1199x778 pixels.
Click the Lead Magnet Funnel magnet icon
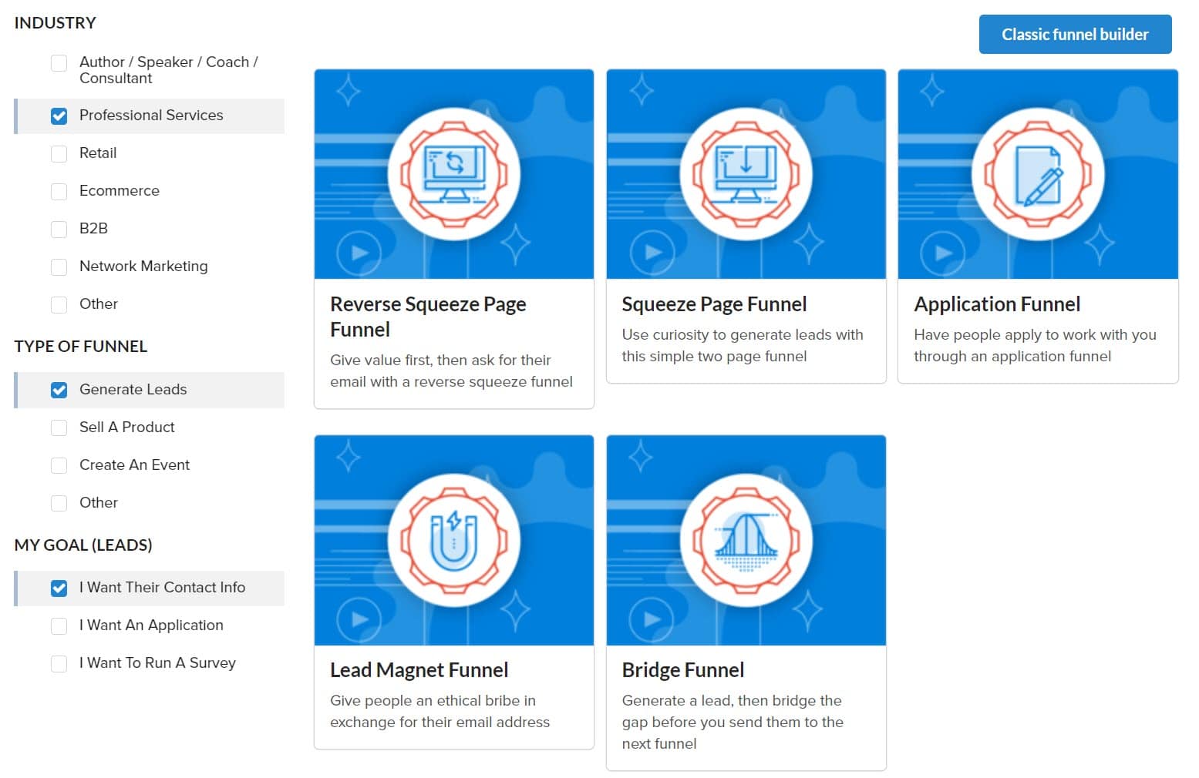tap(454, 541)
